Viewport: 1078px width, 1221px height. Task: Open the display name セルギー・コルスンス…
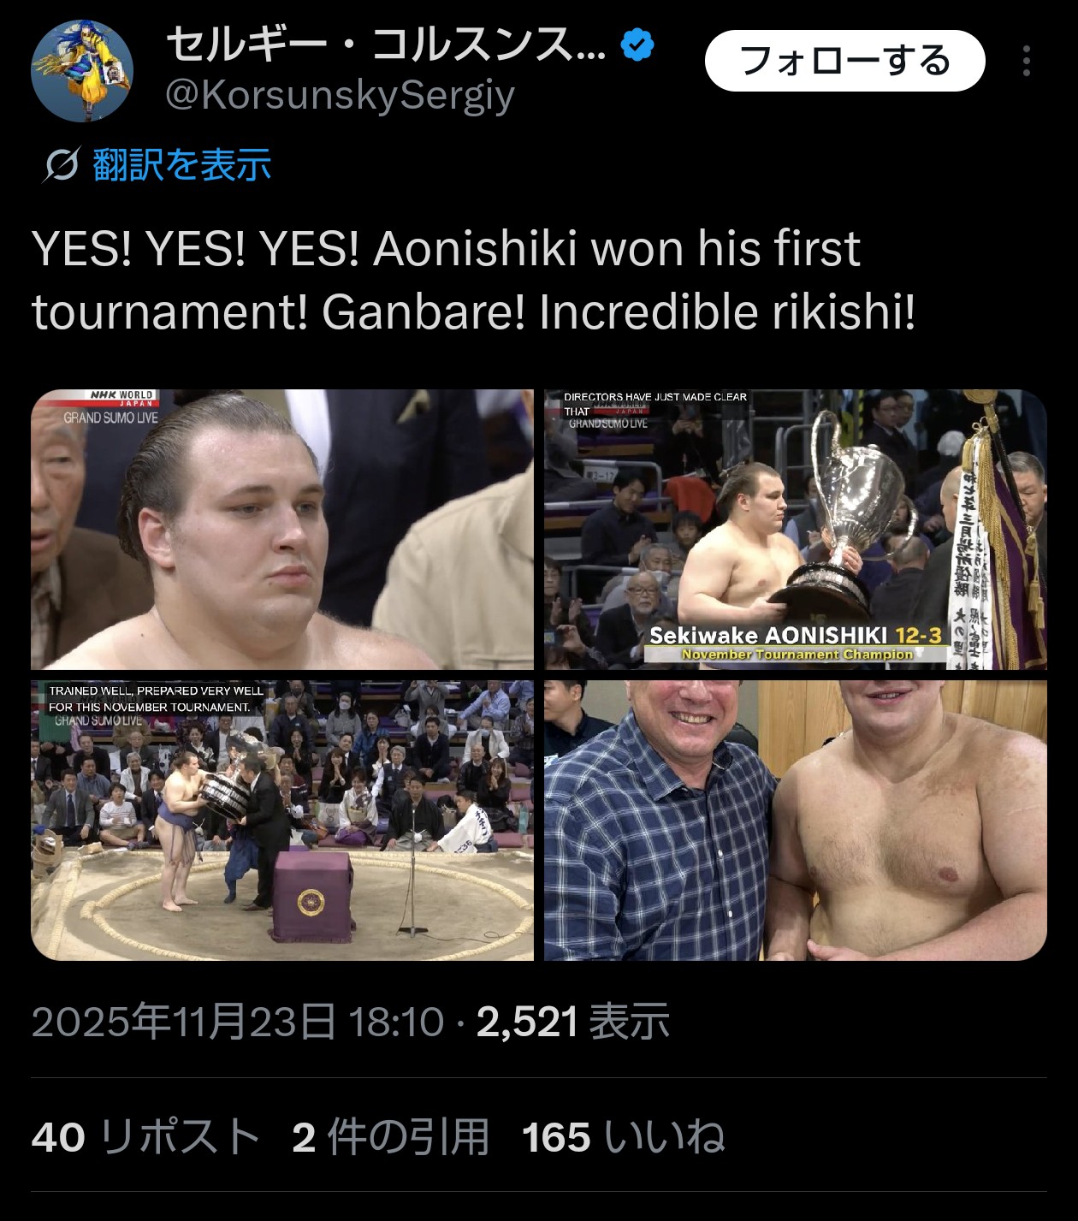[x=386, y=44]
